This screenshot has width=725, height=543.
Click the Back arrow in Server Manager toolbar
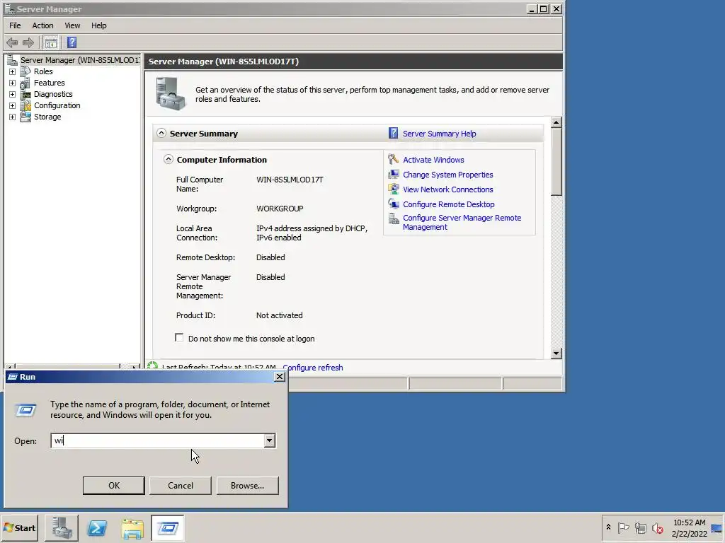tap(12, 43)
